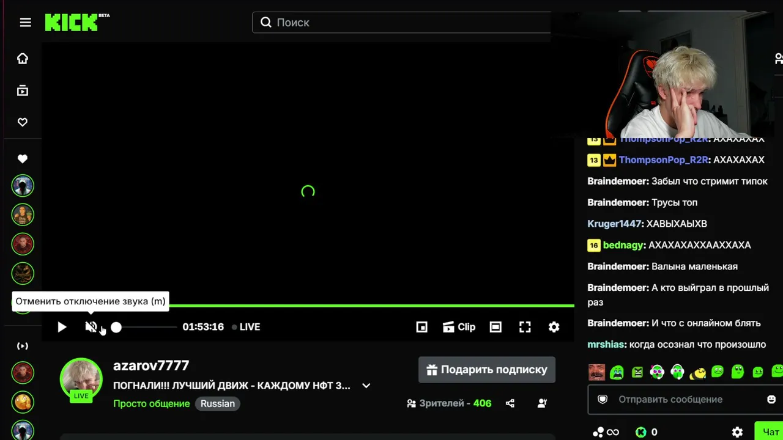Click the stream title starting with ПОГНАЛИ
This screenshot has height=440, width=783.
[232, 386]
